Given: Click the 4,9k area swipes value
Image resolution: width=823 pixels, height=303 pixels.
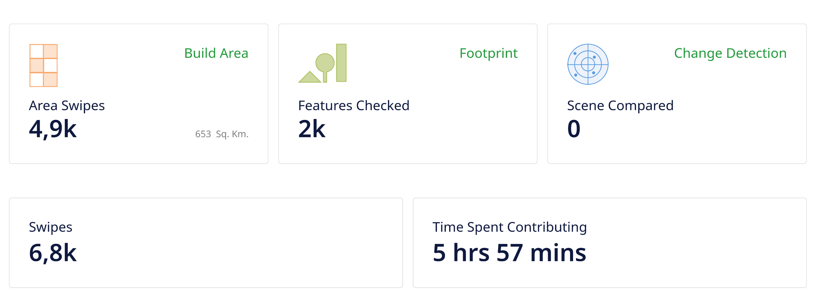Looking at the screenshot, I should click(x=53, y=129).
